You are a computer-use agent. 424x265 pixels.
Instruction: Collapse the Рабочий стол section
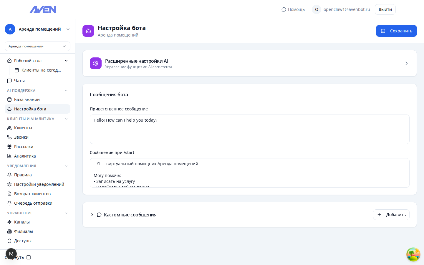[66, 60]
